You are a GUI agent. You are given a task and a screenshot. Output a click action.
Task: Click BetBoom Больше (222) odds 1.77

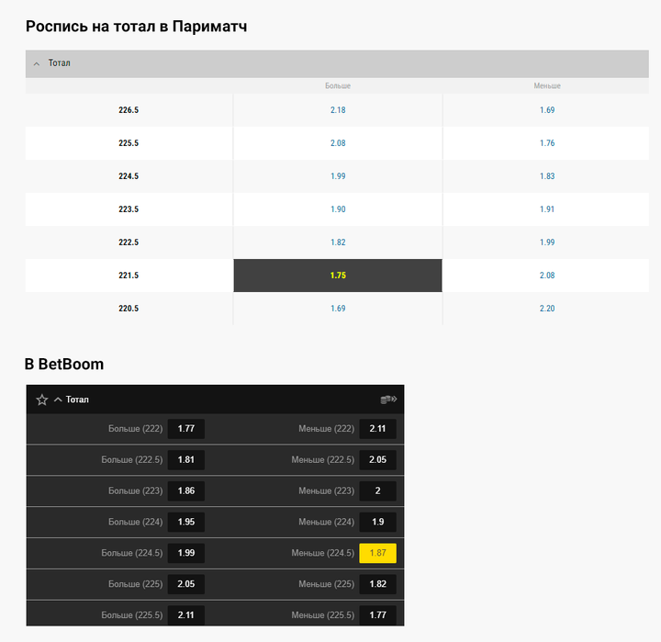coord(186,429)
